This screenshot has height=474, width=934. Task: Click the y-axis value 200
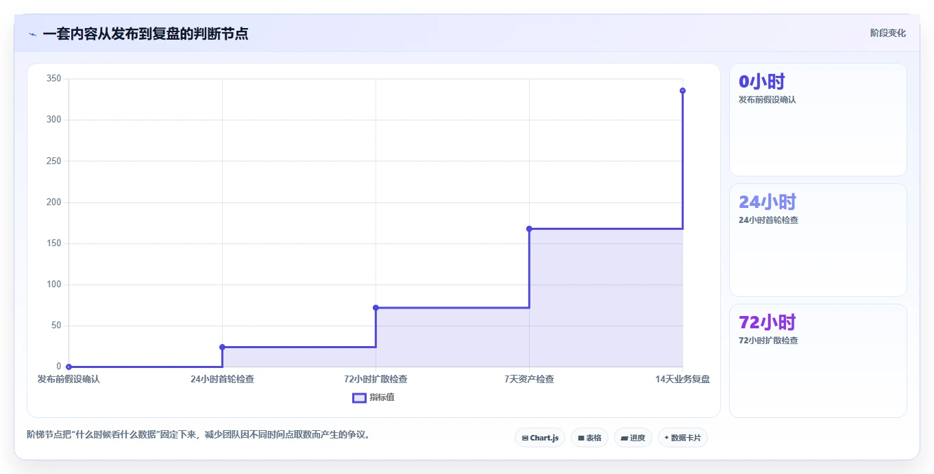pyautogui.click(x=54, y=202)
